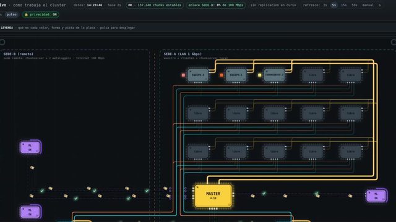Select the EQUIPO-4 client chip

pos(198,75)
